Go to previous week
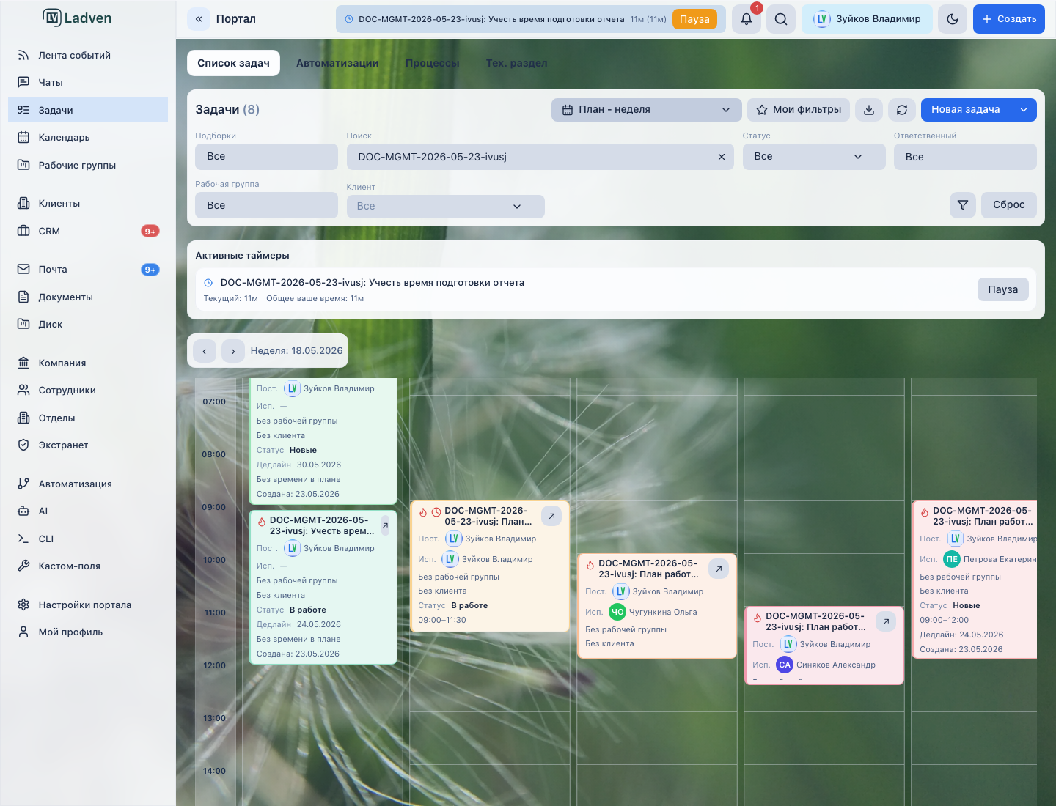Image resolution: width=1056 pixels, height=806 pixels. point(205,351)
